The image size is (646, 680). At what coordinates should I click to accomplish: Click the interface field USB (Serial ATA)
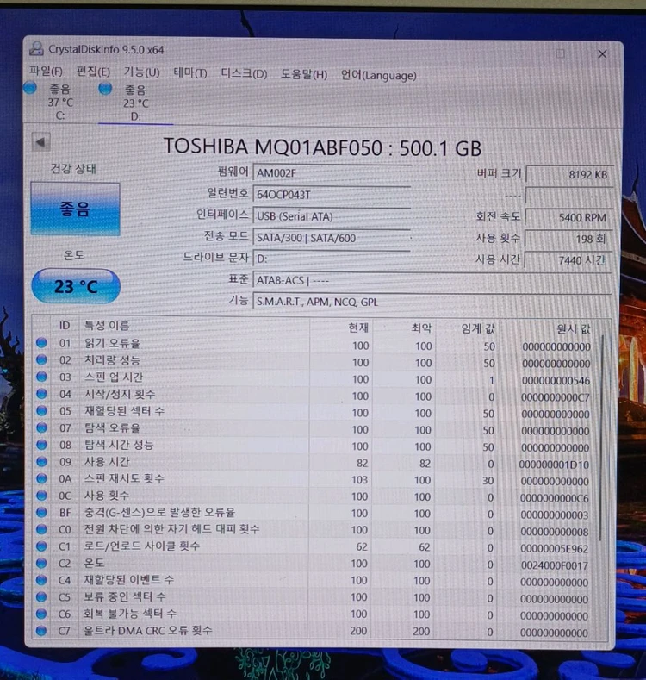click(x=332, y=216)
